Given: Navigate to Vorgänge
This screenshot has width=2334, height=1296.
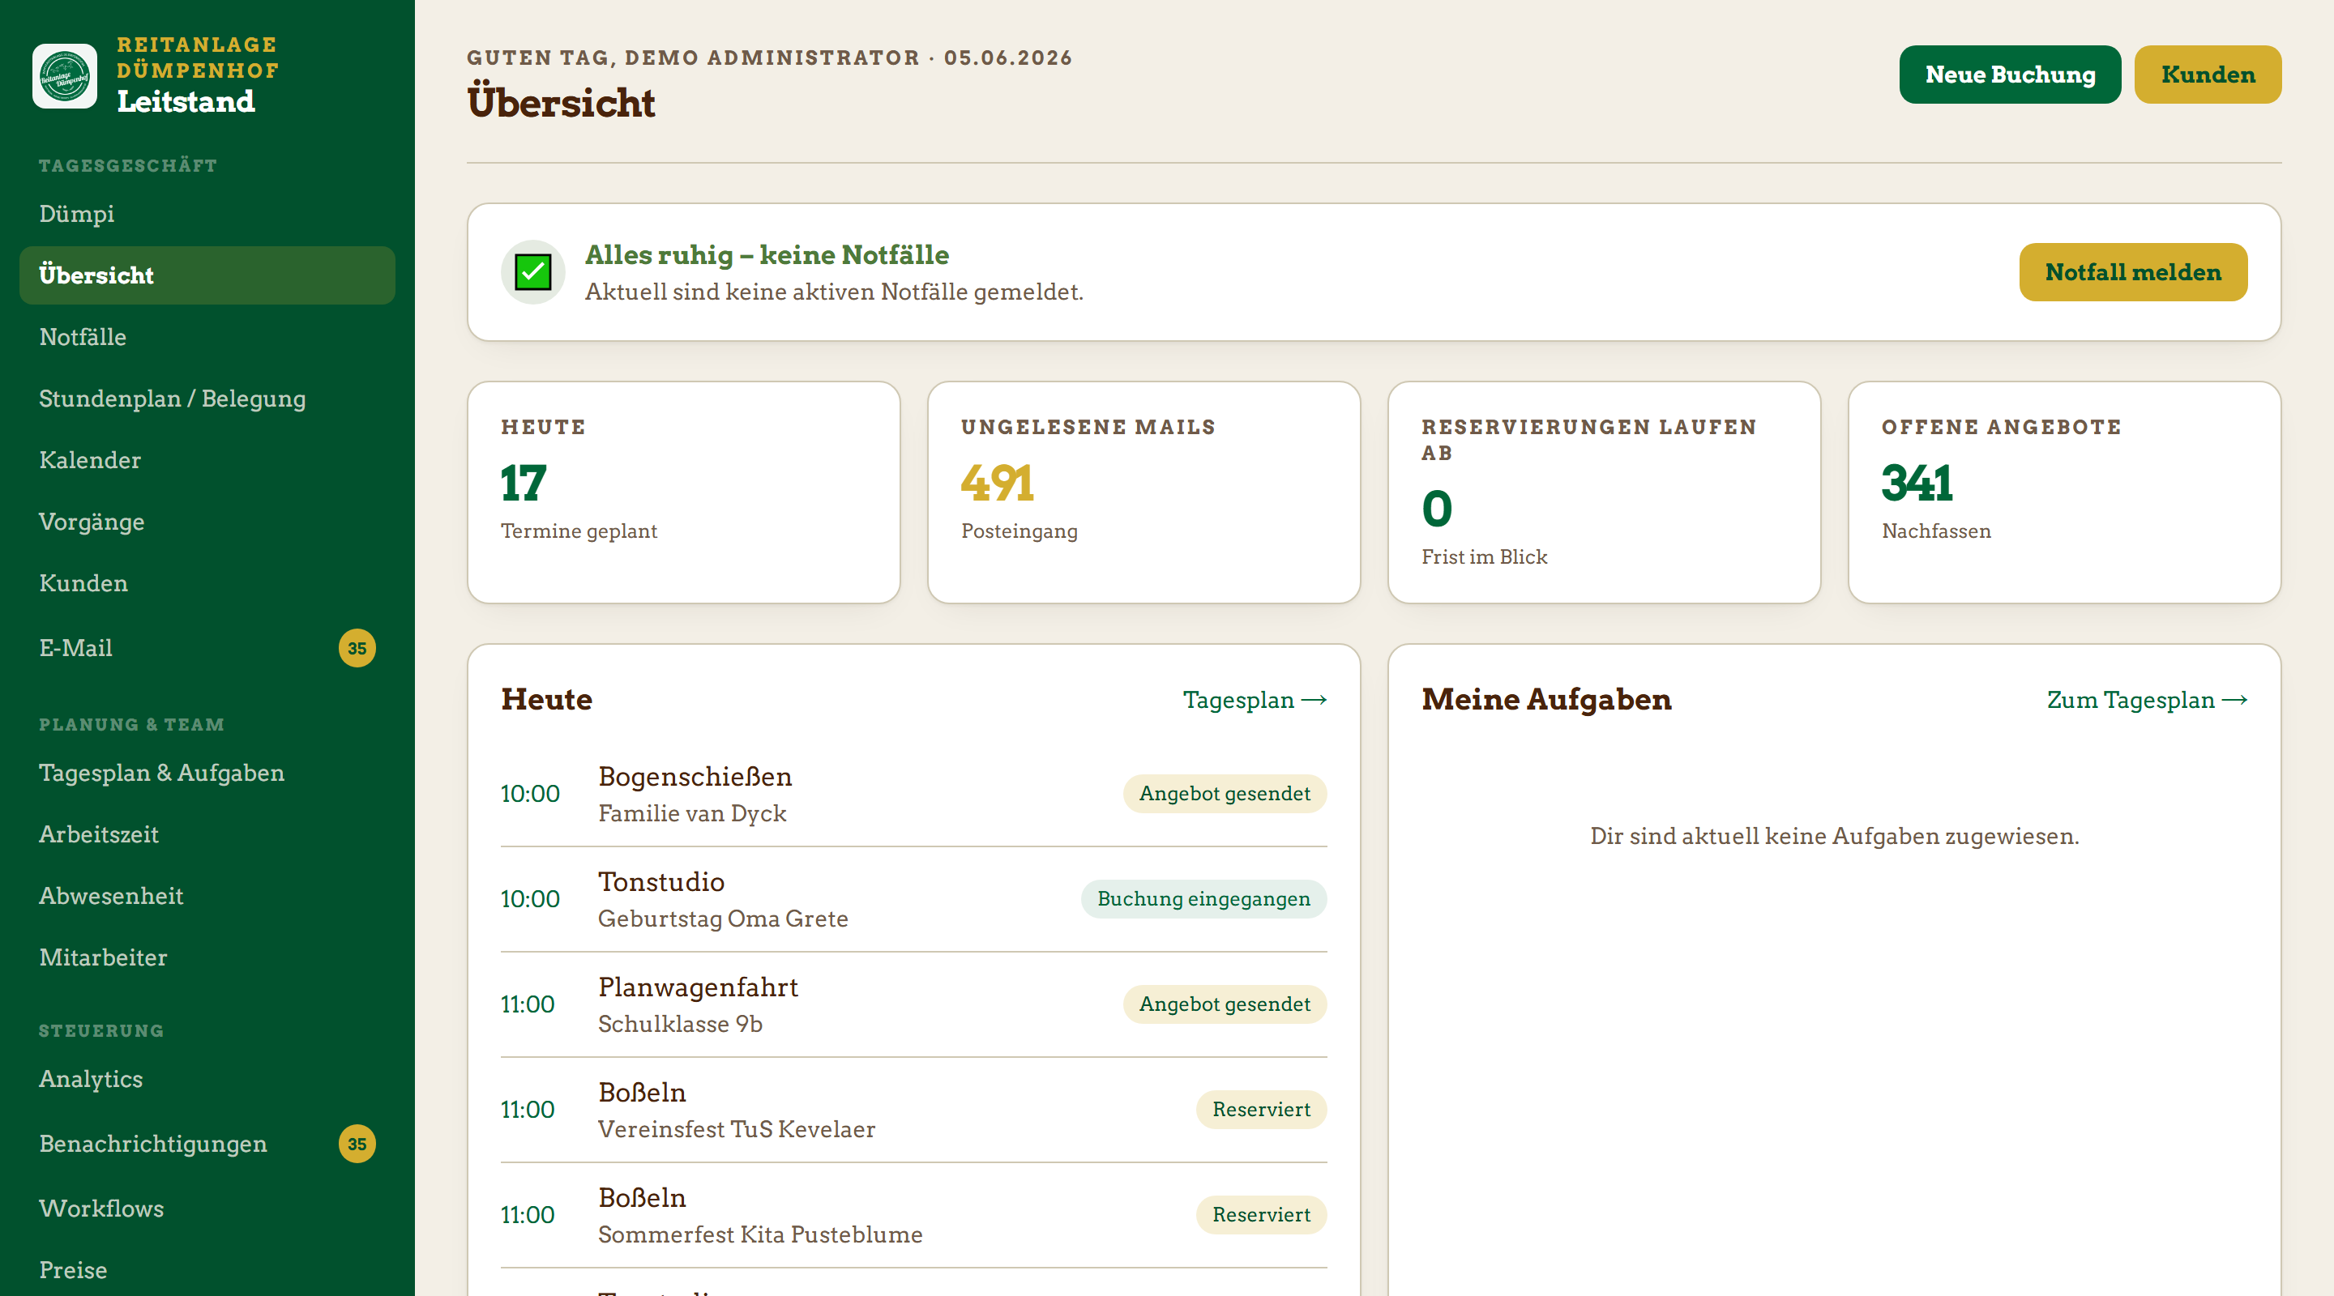Looking at the screenshot, I should [x=207, y=522].
